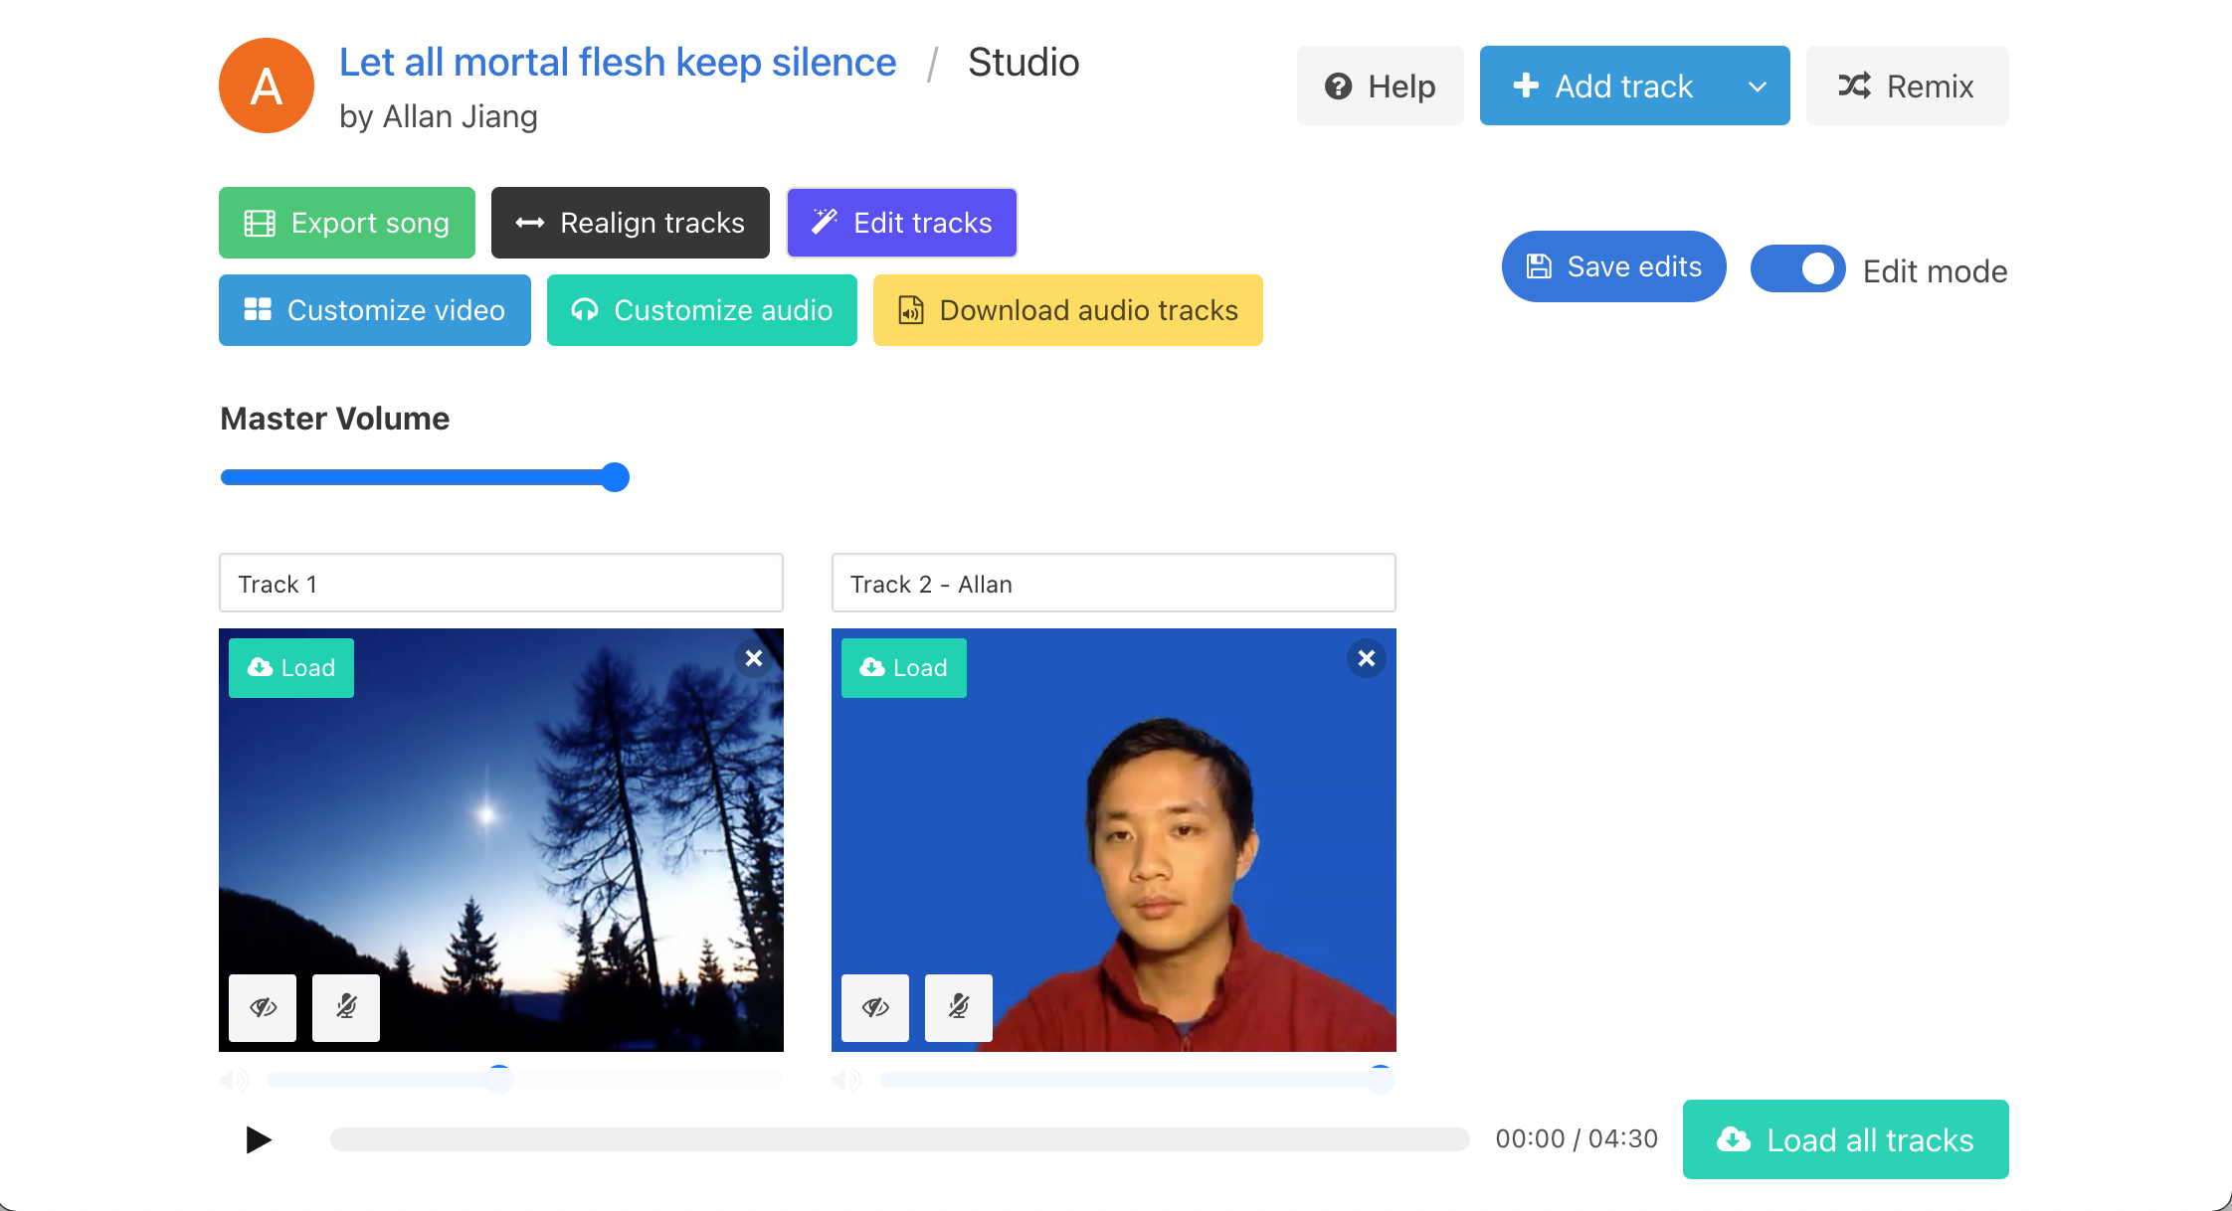The image size is (2232, 1211).
Task: Remove Track 2 with the X icon
Action: click(1367, 658)
